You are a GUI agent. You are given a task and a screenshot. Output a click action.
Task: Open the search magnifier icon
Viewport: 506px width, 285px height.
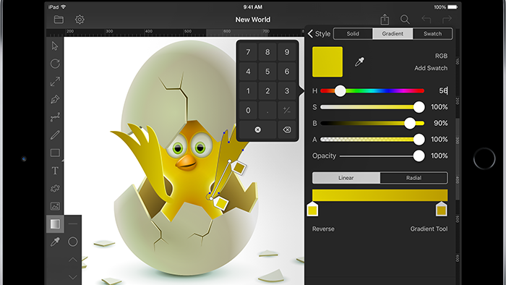[x=405, y=20]
